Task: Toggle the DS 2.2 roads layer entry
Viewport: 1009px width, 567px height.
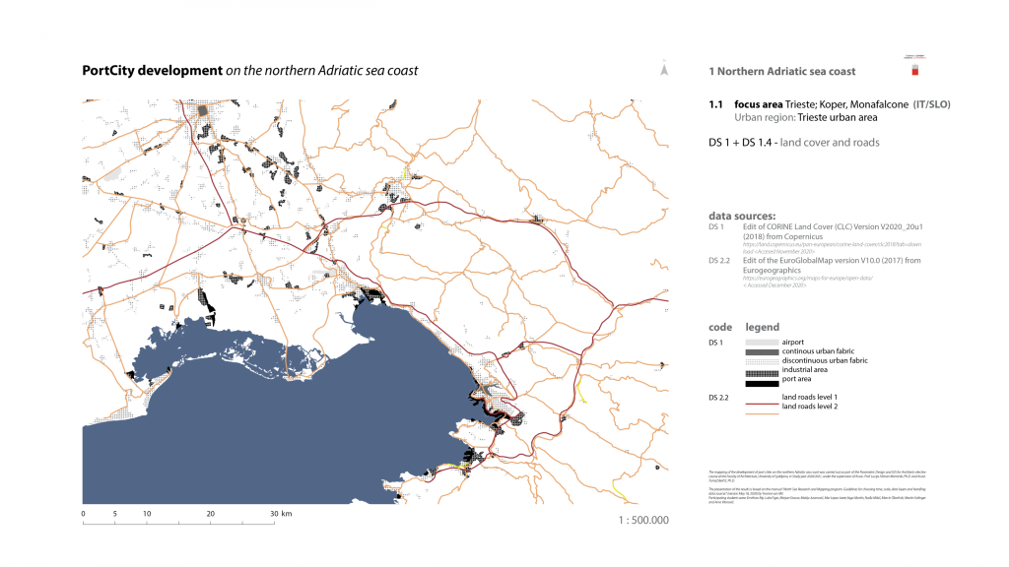Action: click(716, 397)
